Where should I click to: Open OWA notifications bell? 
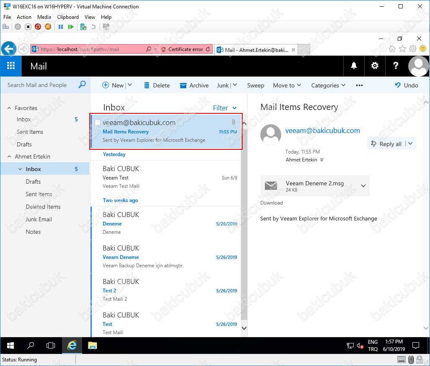(354, 66)
